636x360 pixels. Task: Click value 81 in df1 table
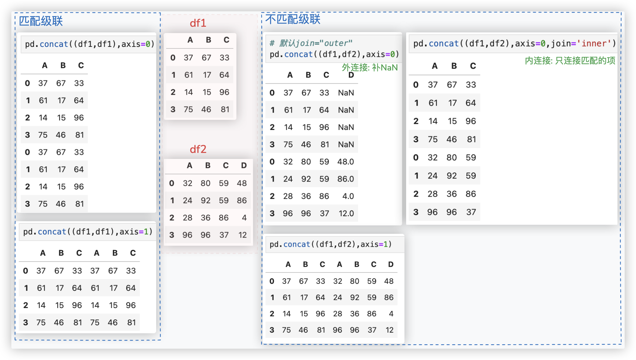tap(225, 110)
